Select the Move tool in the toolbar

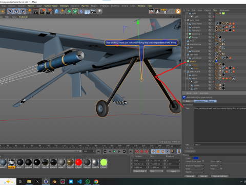pyautogui.click(x=3, y=11)
